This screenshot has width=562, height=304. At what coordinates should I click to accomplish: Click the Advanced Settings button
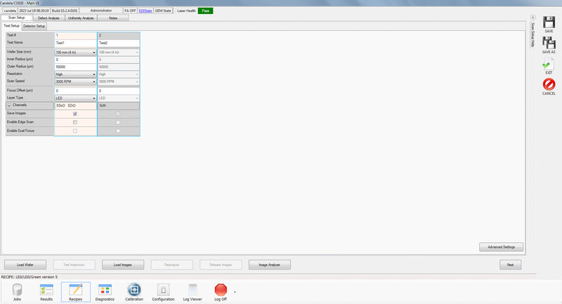(501, 246)
